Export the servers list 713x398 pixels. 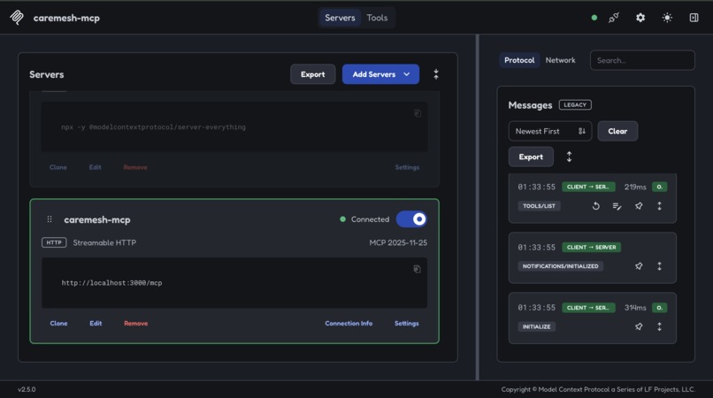(313, 74)
